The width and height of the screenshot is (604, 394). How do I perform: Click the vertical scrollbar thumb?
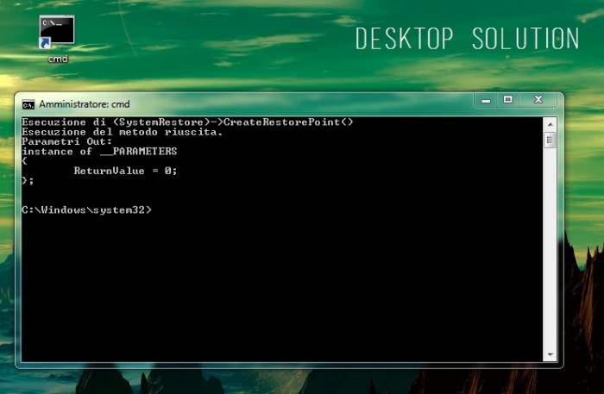550,140
